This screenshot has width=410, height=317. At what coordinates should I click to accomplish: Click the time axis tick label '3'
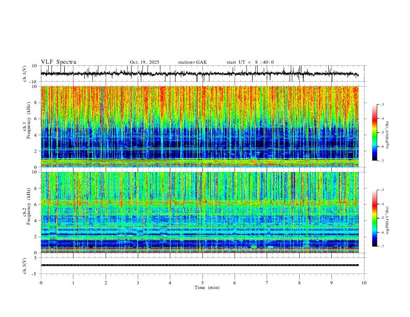coord(138,283)
